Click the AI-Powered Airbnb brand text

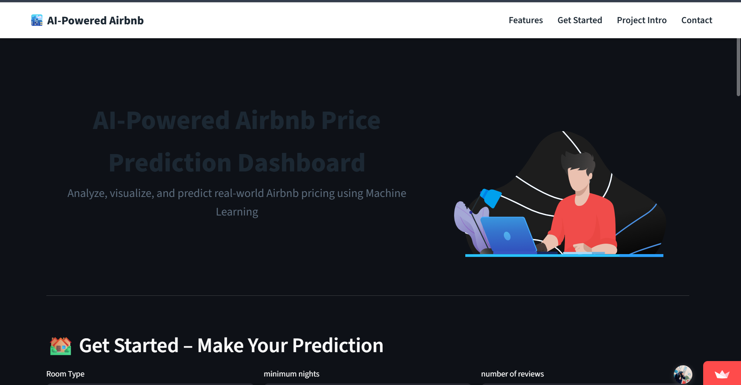coord(95,20)
